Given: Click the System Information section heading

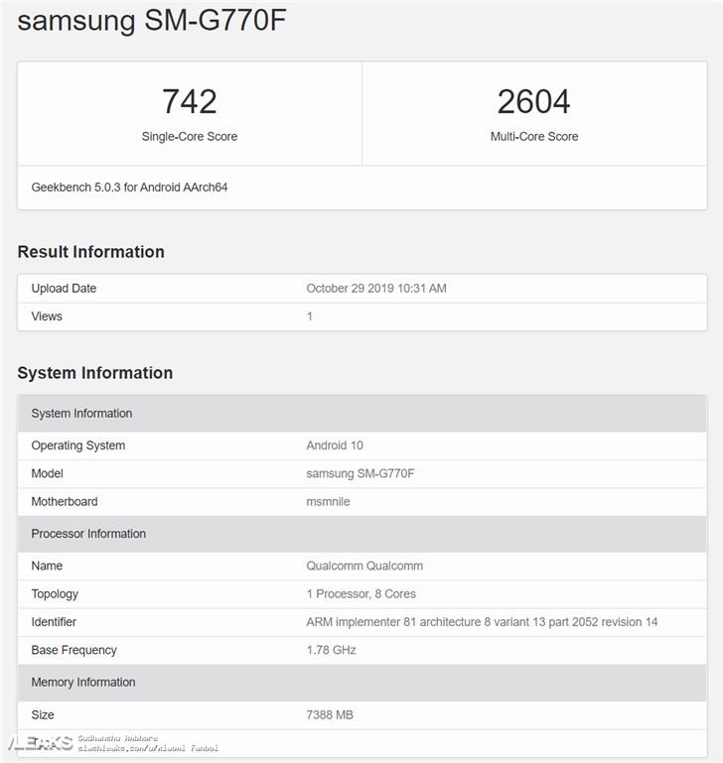Looking at the screenshot, I should (x=94, y=373).
